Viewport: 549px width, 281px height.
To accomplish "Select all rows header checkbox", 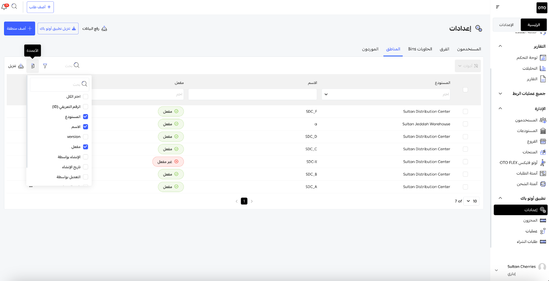I will pyautogui.click(x=465, y=90).
